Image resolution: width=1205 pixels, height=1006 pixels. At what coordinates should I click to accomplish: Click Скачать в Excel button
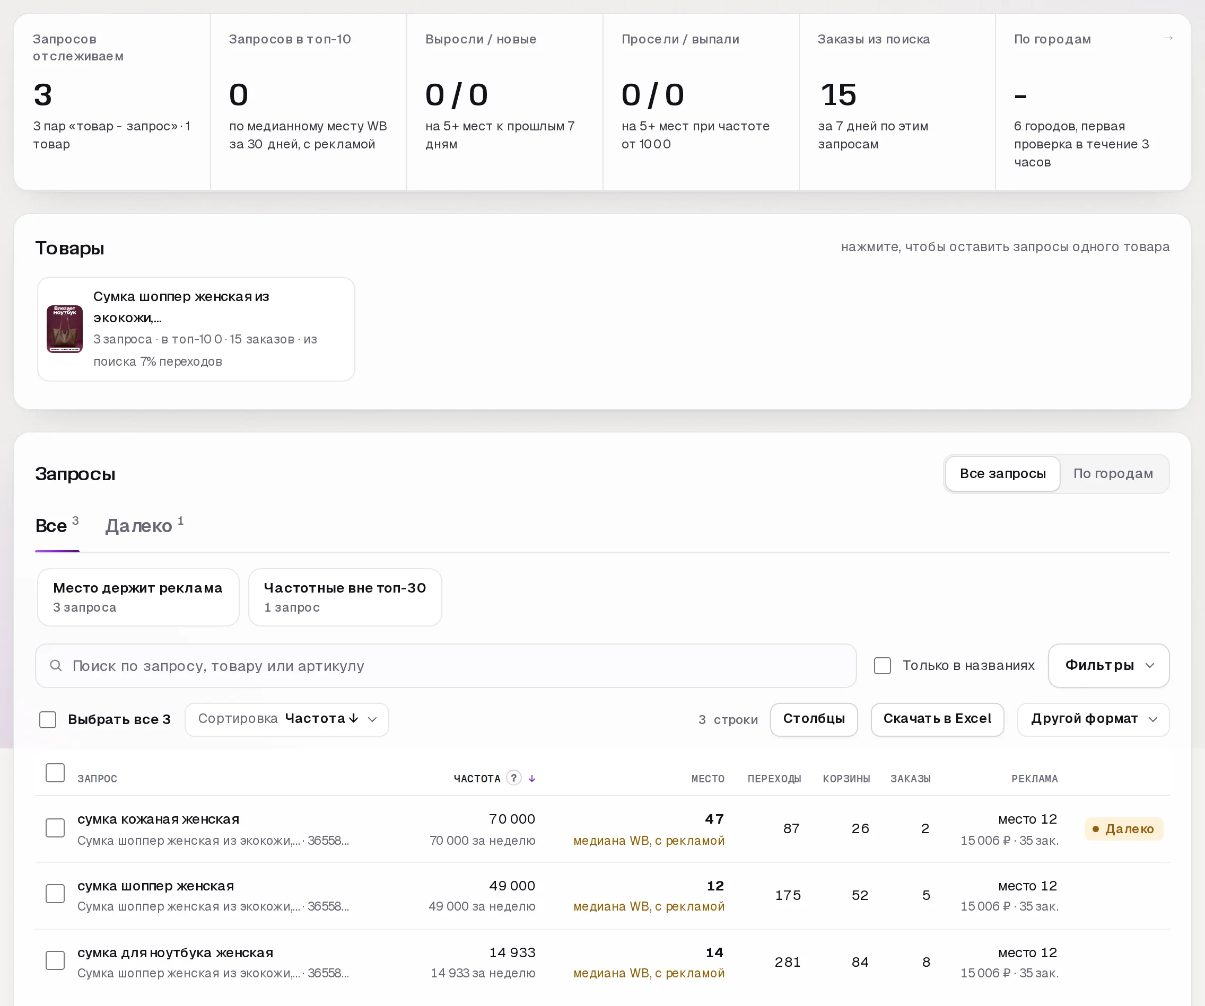(x=937, y=719)
